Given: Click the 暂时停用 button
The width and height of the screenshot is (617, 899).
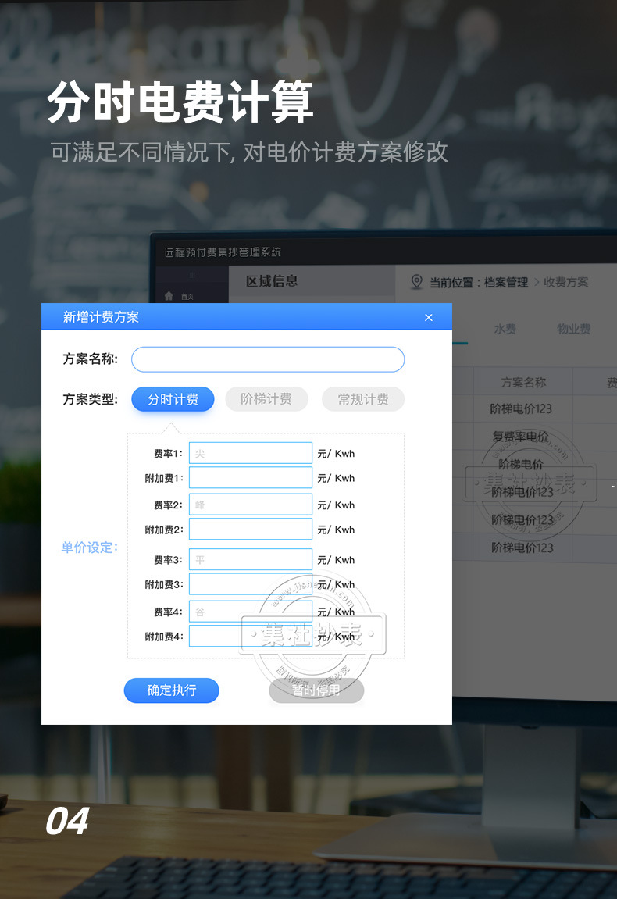Looking at the screenshot, I should pos(316,690).
